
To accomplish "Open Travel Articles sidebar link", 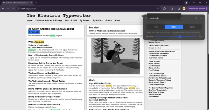I will pyautogui.click(x=154, y=61).
